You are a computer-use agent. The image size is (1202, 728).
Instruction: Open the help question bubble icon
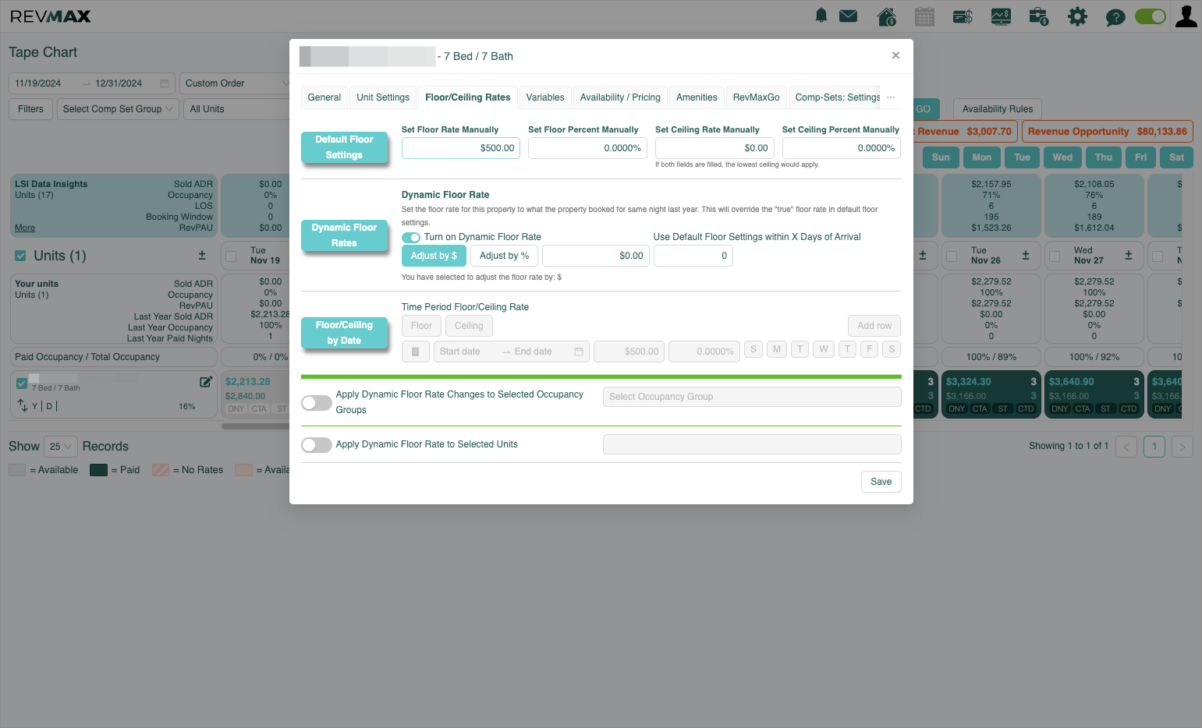pos(1115,17)
